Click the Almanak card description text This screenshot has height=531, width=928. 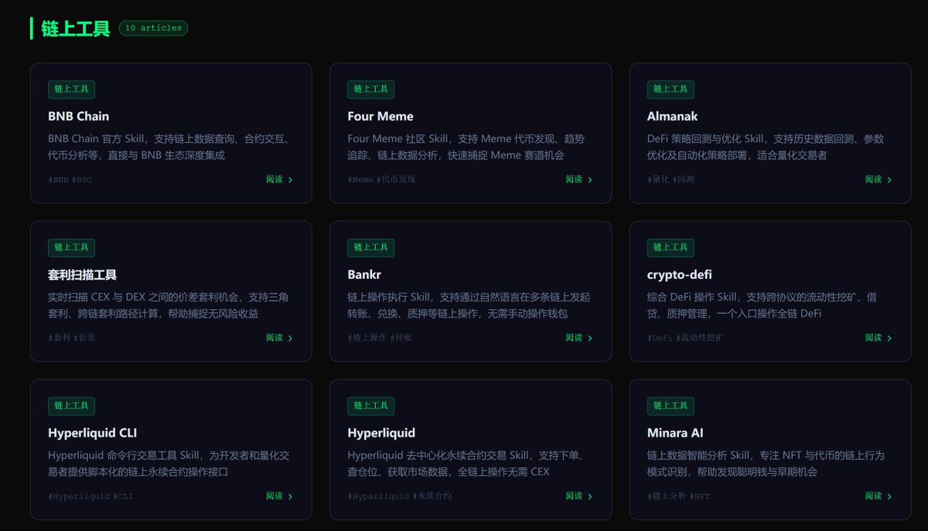766,147
